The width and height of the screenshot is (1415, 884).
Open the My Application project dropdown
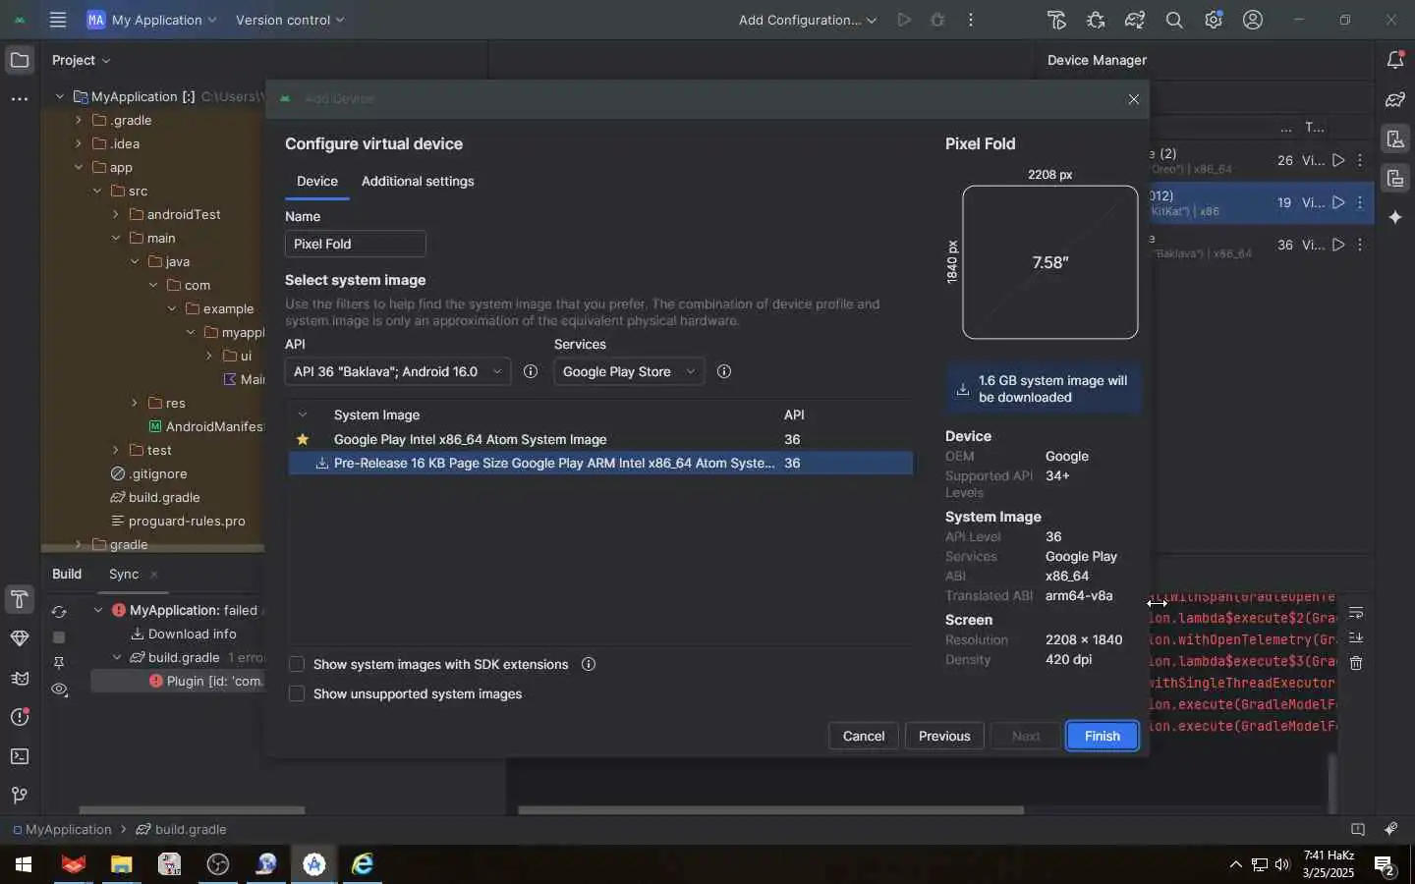click(152, 20)
